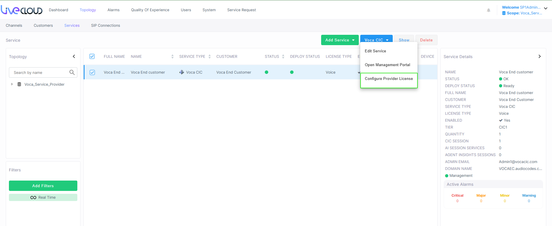Viewport: 552px width, 226px height.
Task: Switch to the SIP Connections tab
Action: point(106,25)
